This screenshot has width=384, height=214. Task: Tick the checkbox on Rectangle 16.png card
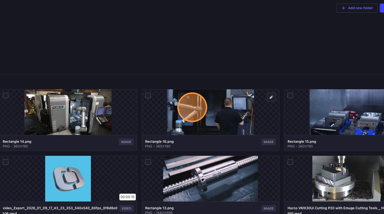[x=148, y=95]
